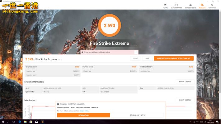This screenshot has height=124, width=221.
Task: Click the Graphics test 1 row
Action: coord(52,71)
